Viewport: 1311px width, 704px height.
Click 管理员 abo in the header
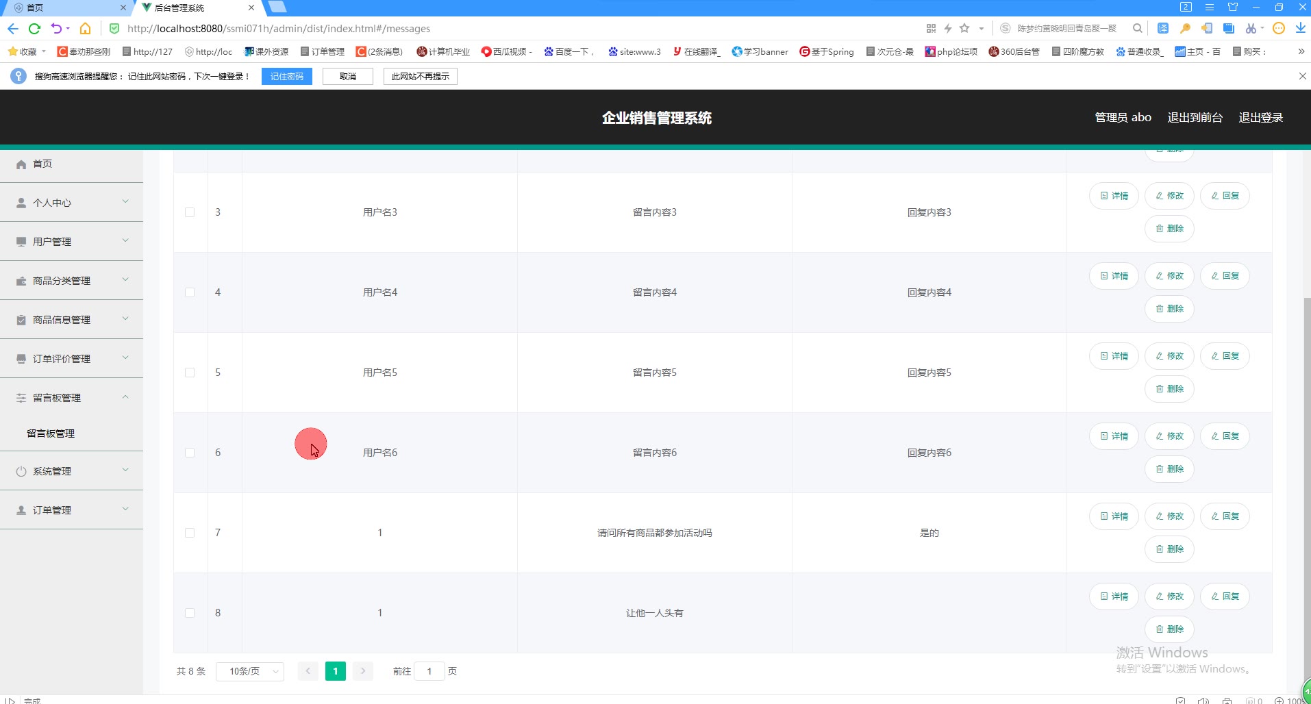point(1123,117)
